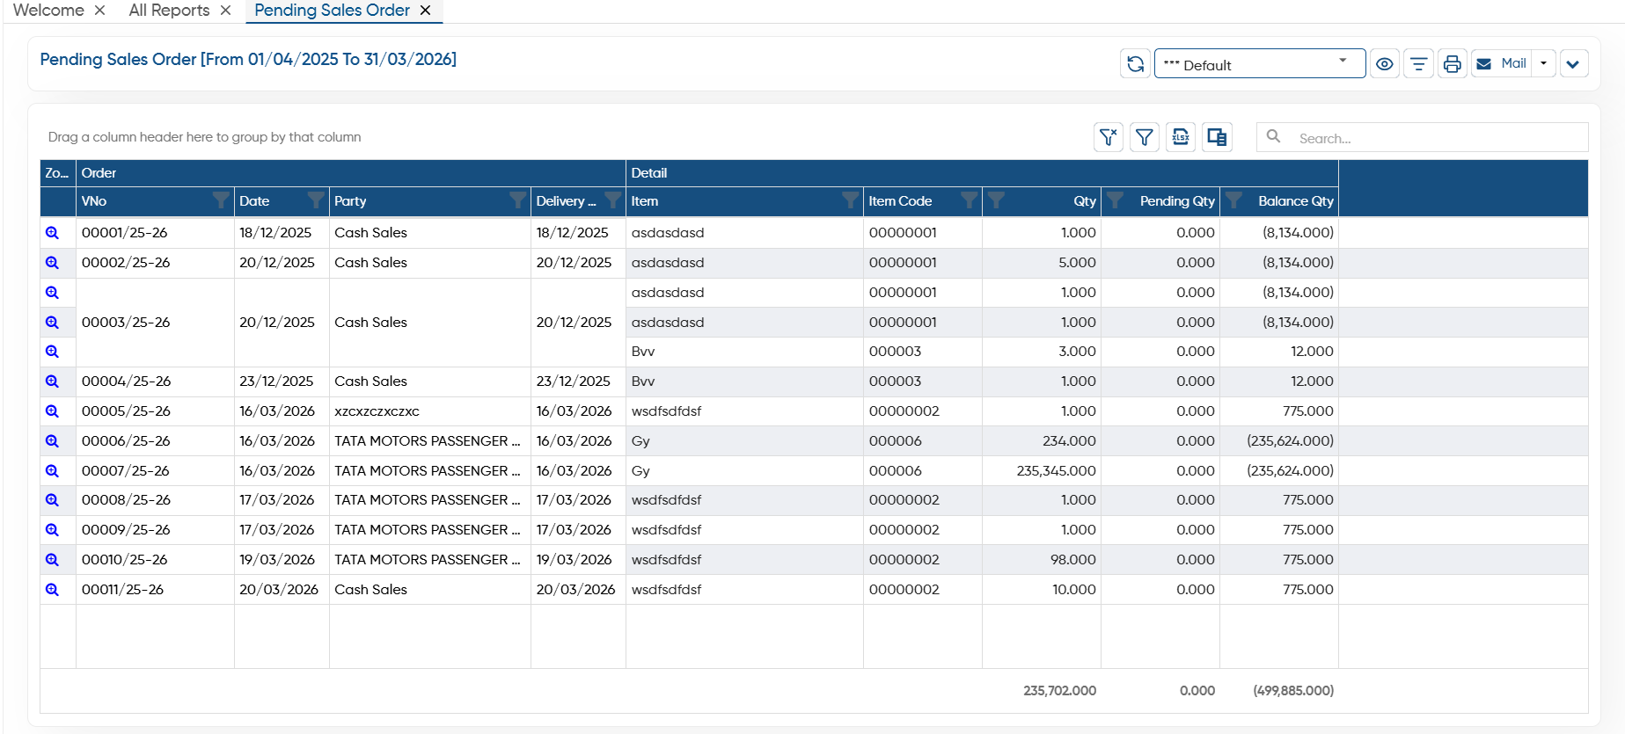
Task: Zoom into order 00005/25-26
Action: click(52, 411)
